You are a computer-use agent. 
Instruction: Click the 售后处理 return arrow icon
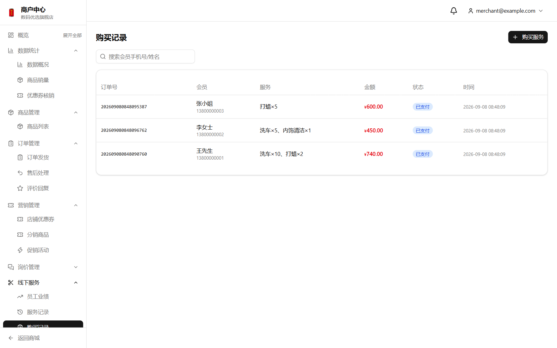click(x=20, y=173)
